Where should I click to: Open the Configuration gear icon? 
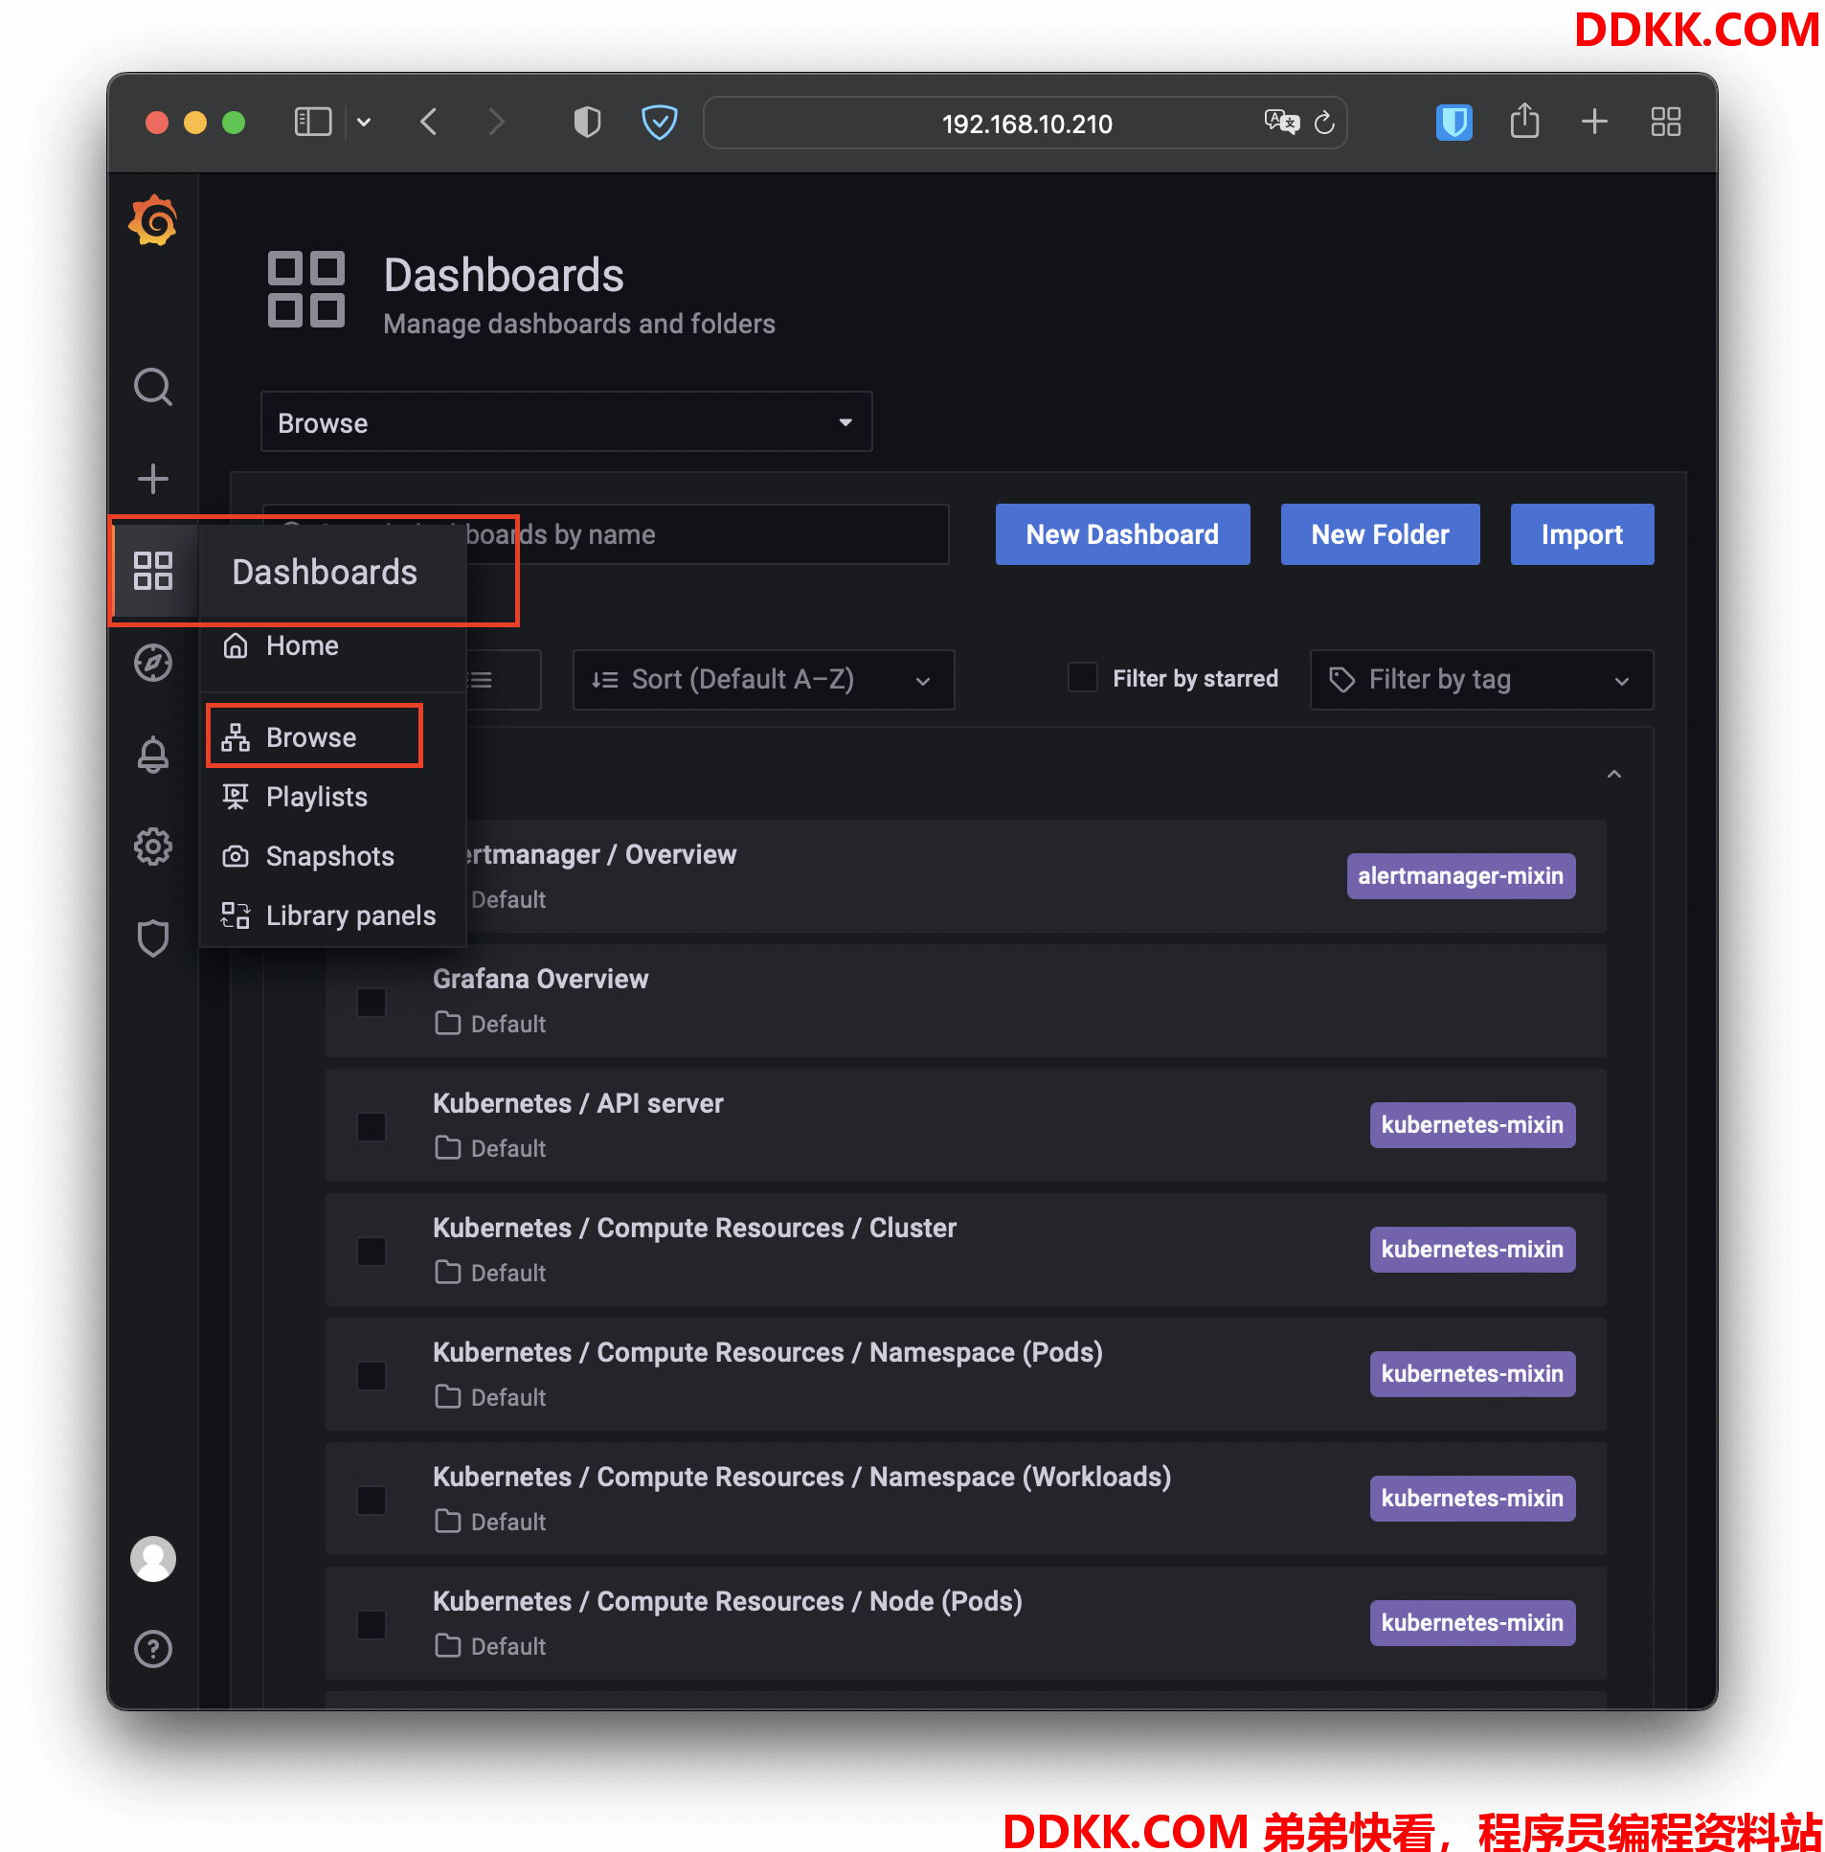[153, 847]
